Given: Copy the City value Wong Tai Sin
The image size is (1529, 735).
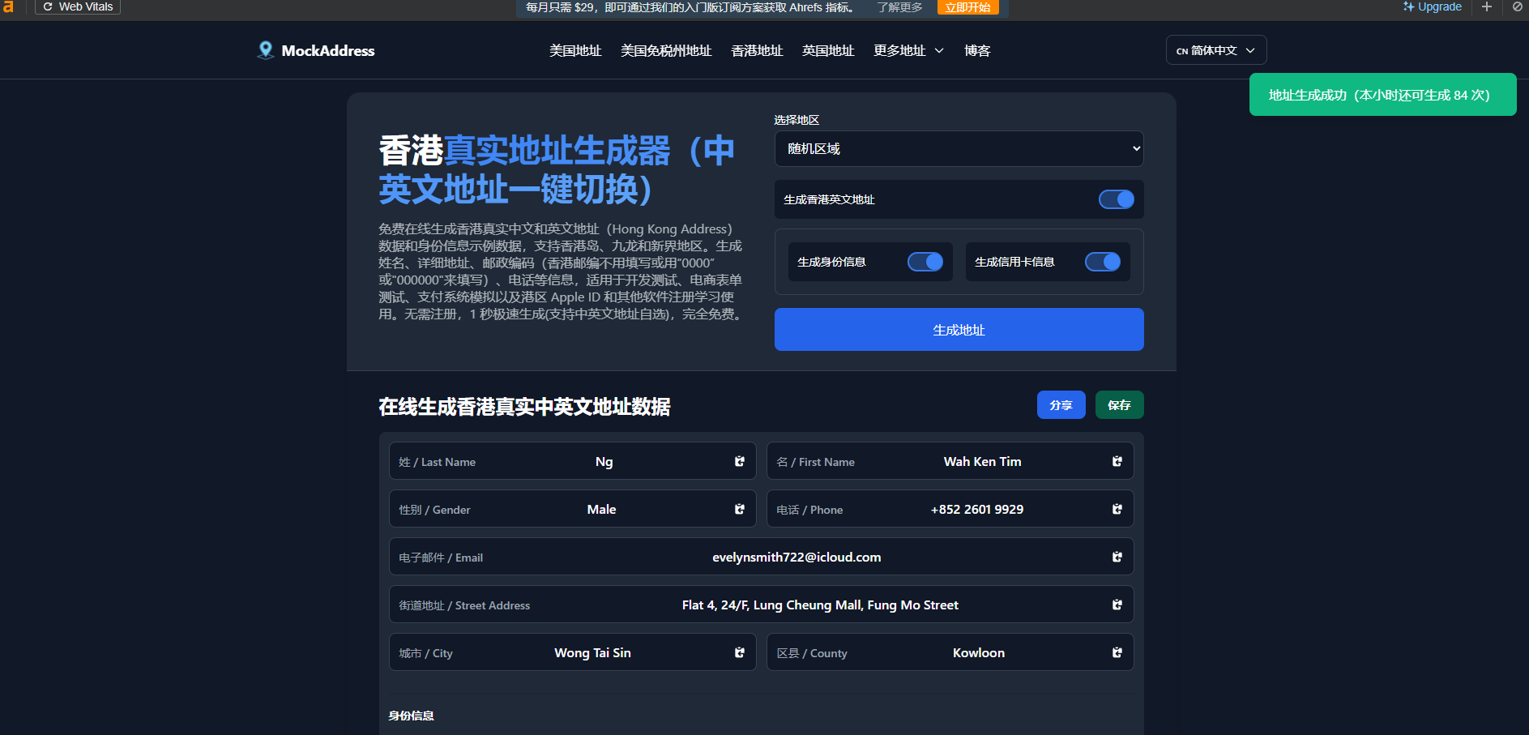Looking at the screenshot, I should coord(739,652).
